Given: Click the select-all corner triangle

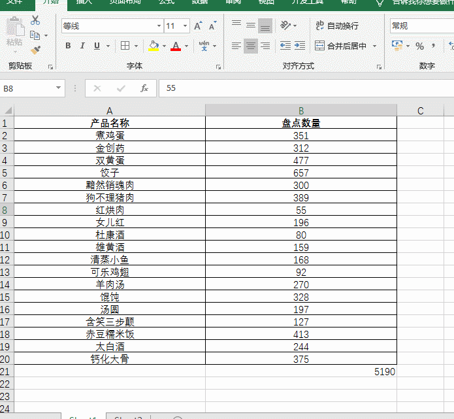Looking at the screenshot, I should tap(8, 110).
